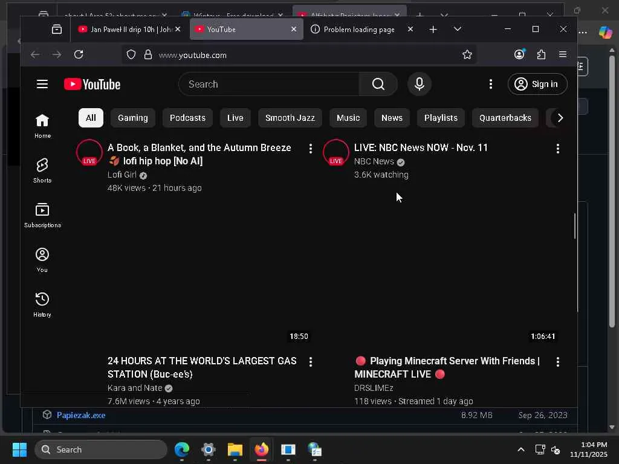Click the search magnifier button

click(x=378, y=84)
